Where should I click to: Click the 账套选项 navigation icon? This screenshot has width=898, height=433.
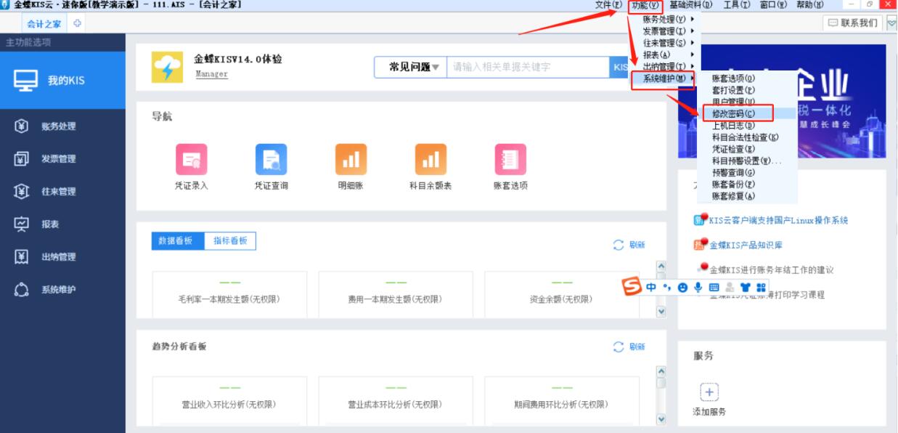(510, 159)
